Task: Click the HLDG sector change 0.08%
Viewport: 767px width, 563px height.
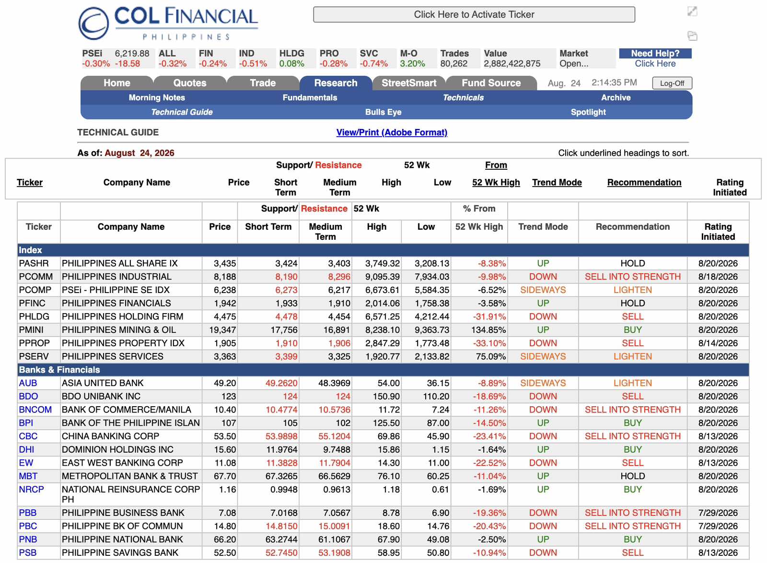Action: 292,63
